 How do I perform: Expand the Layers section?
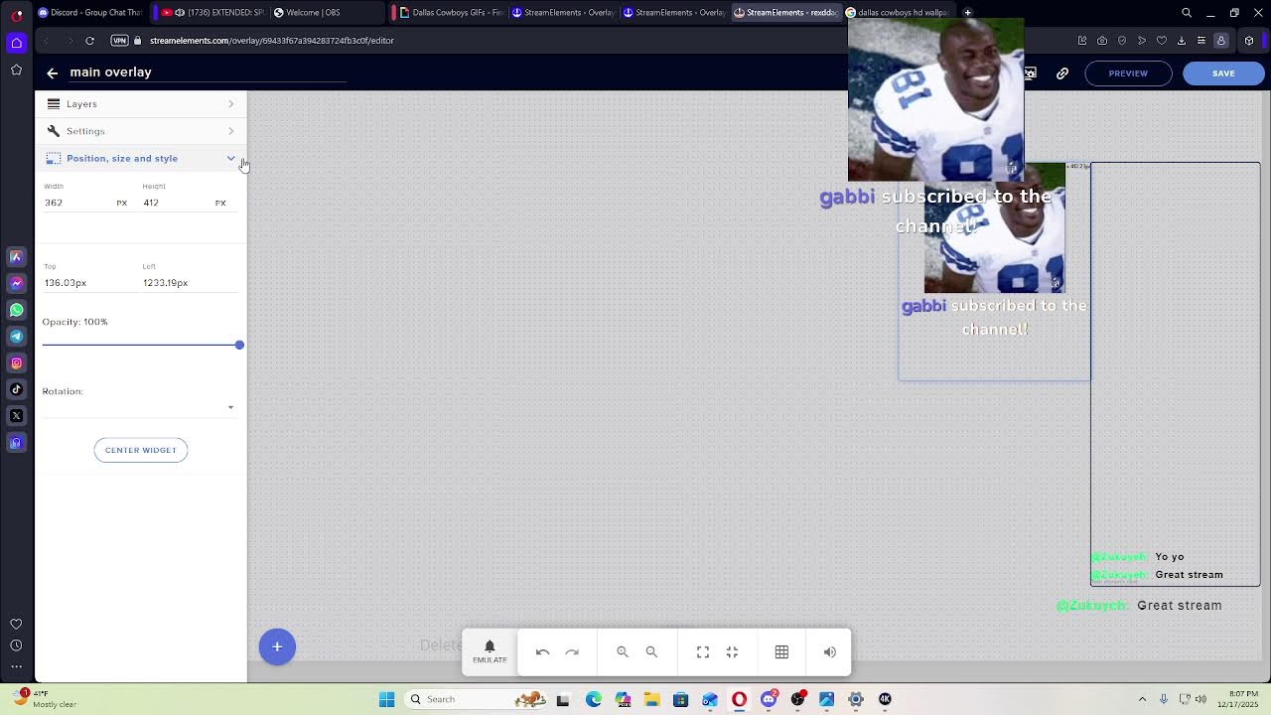pos(141,104)
